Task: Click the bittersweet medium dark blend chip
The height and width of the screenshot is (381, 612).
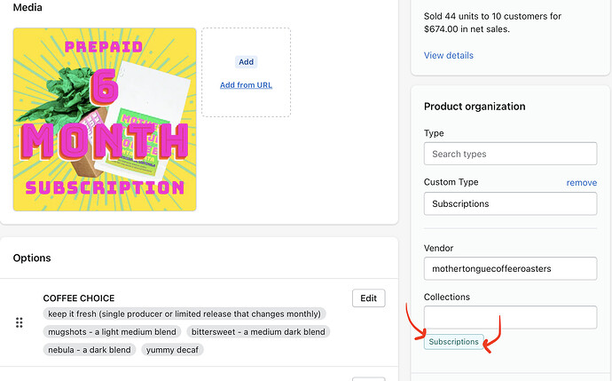Action: click(x=257, y=332)
